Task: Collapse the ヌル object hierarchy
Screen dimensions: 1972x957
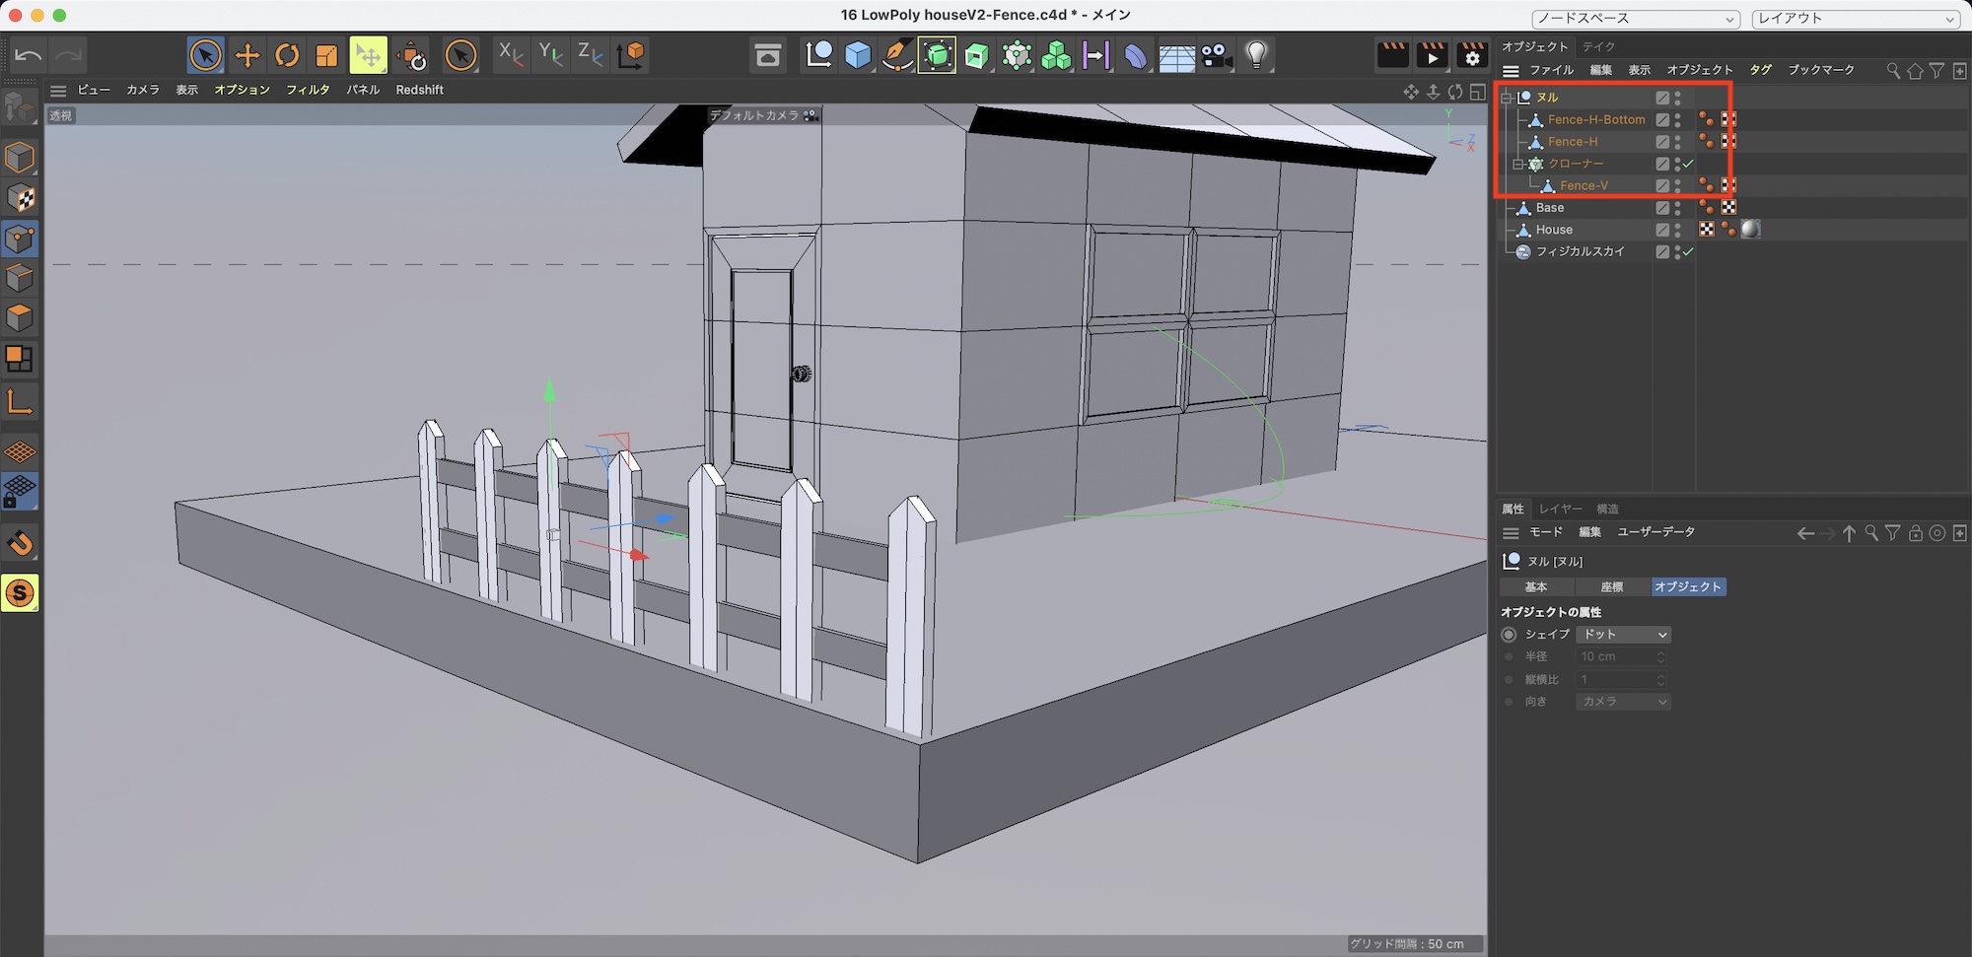Action: coord(1507,98)
